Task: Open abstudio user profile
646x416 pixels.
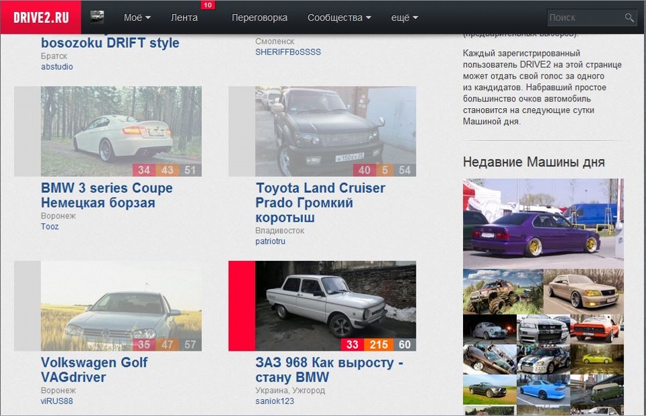Action: [x=57, y=67]
